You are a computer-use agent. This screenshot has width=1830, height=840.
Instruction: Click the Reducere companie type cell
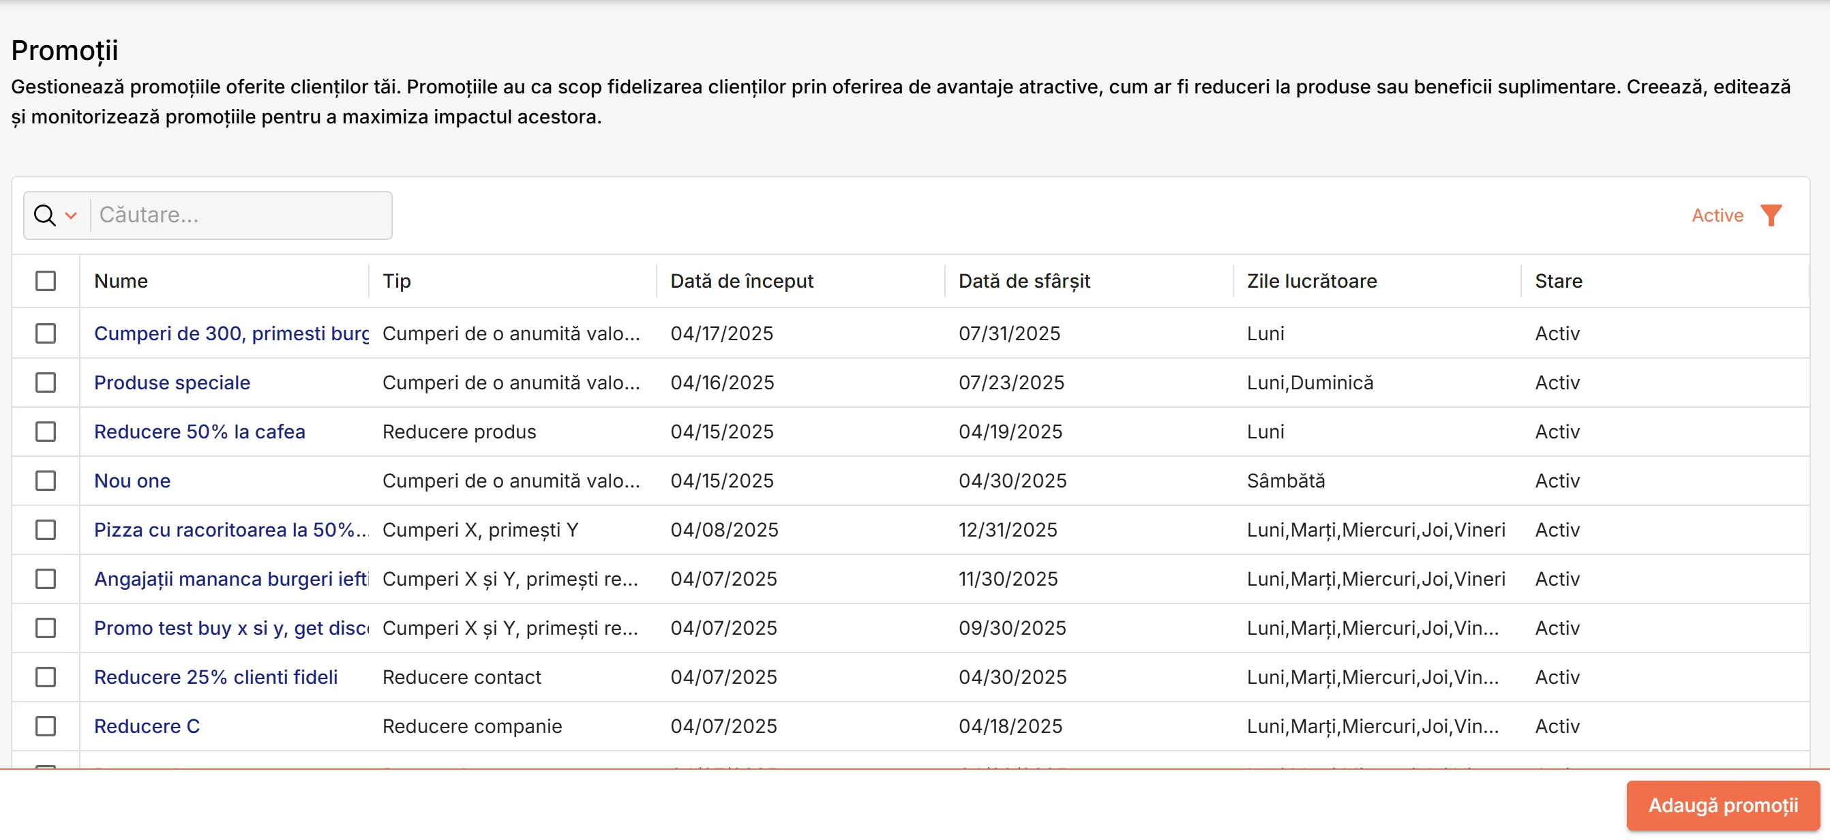tap(472, 725)
